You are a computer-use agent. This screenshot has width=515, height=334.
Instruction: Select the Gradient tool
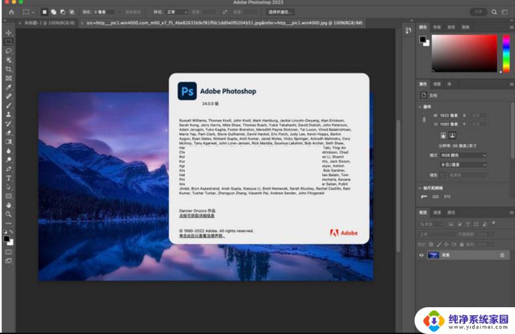[x=9, y=141]
